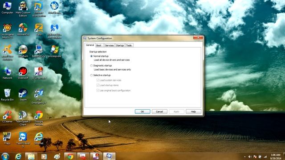Open Google Chrome desktop shortcut
The image size is (285, 160).
click(39, 118)
